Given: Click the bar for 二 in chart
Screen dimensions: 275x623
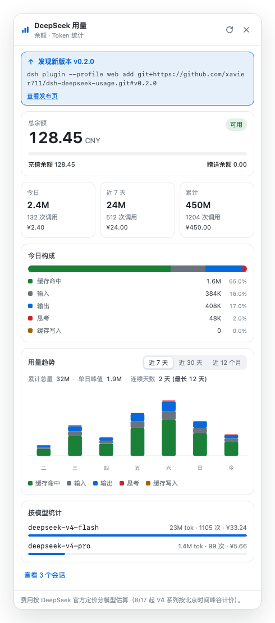Looking at the screenshot, I should 44,451.
